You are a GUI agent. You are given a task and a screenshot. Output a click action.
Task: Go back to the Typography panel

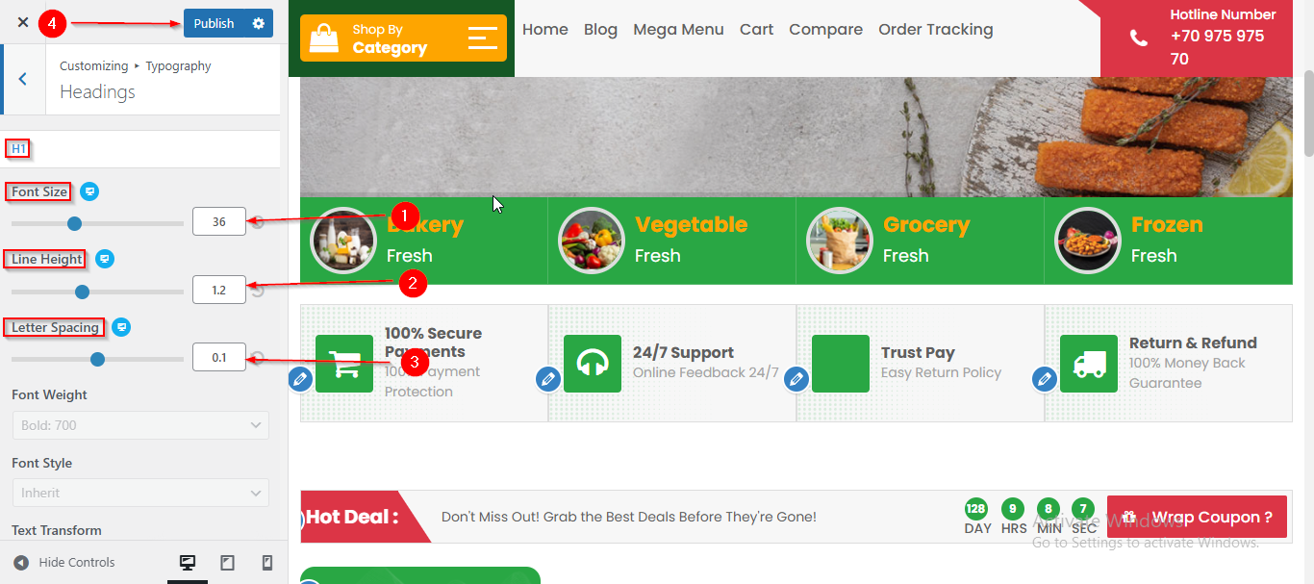[23, 79]
